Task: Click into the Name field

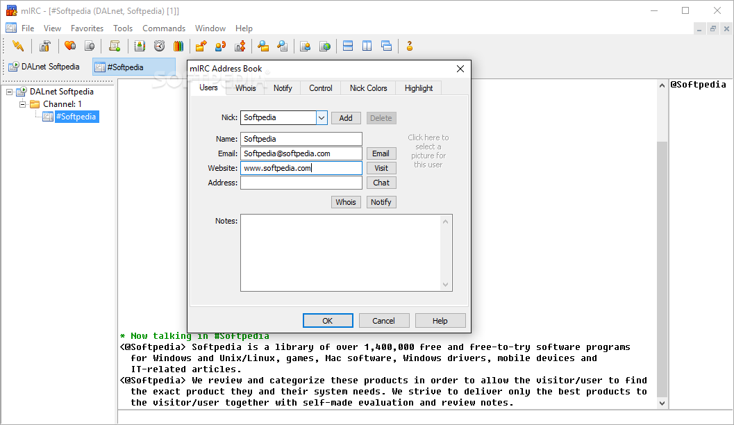Action: 301,139
